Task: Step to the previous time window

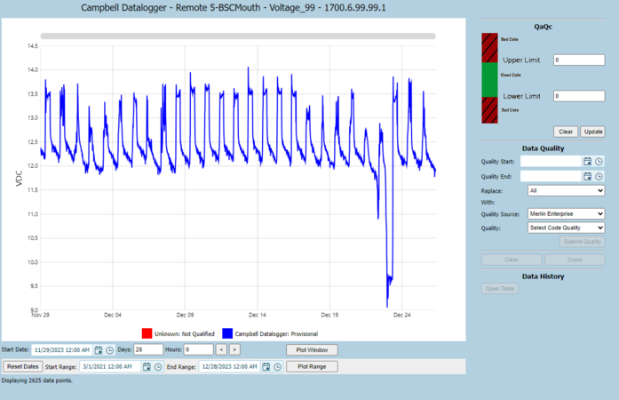Action: 221,350
